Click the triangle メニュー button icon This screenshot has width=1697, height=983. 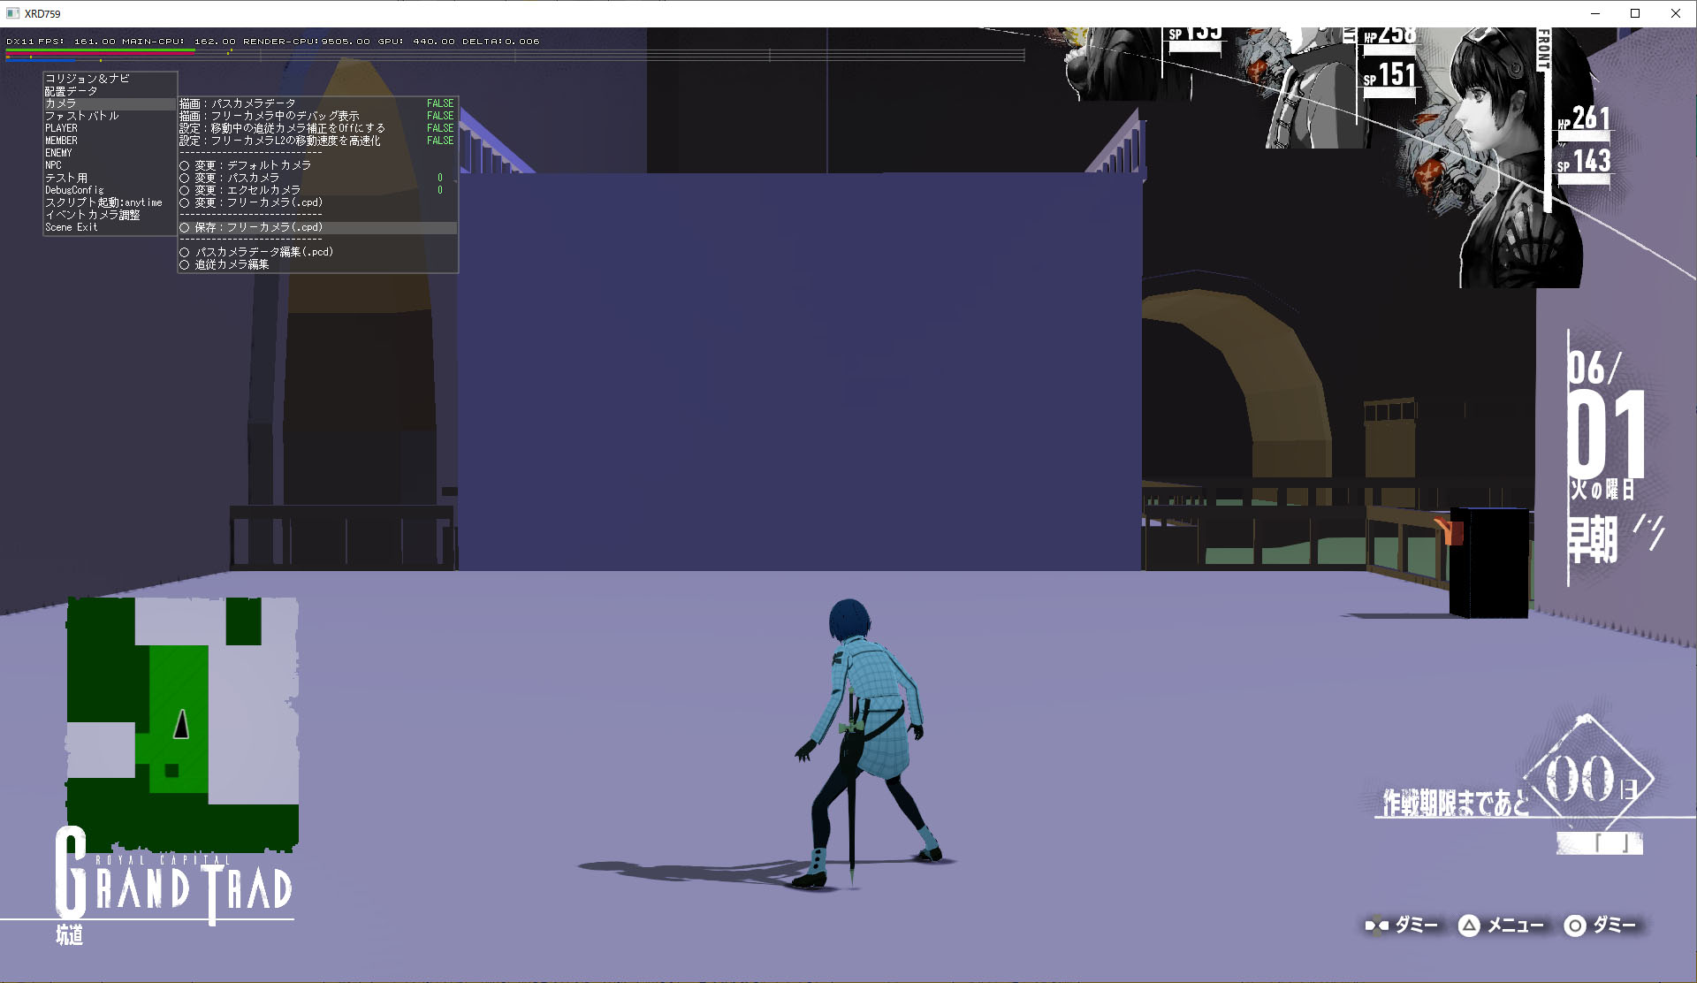(1469, 926)
